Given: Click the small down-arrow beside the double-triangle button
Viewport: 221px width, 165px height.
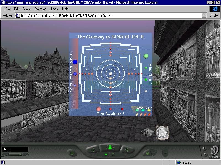Looking at the screenshot, I should pos(155,152).
